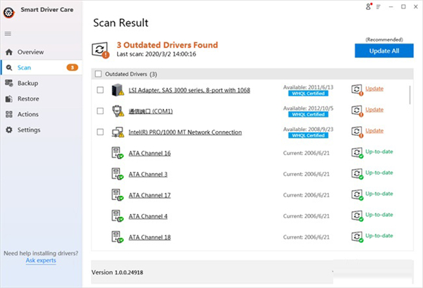Click WHQL Certified badge for LSI Adapter
Screen dimensions: 423x288
tap(308, 94)
